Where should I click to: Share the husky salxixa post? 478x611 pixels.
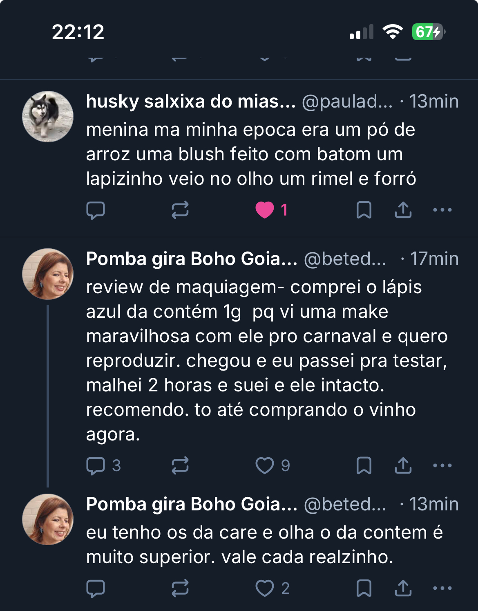tap(403, 210)
